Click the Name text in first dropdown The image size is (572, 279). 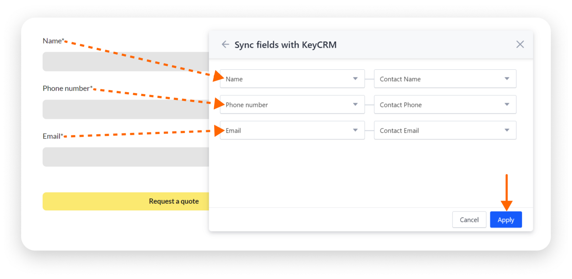point(234,79)
